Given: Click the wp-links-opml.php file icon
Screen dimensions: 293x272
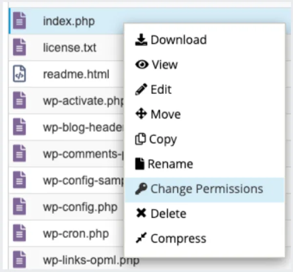Looking at the screenshot, I should pos(19,260).
